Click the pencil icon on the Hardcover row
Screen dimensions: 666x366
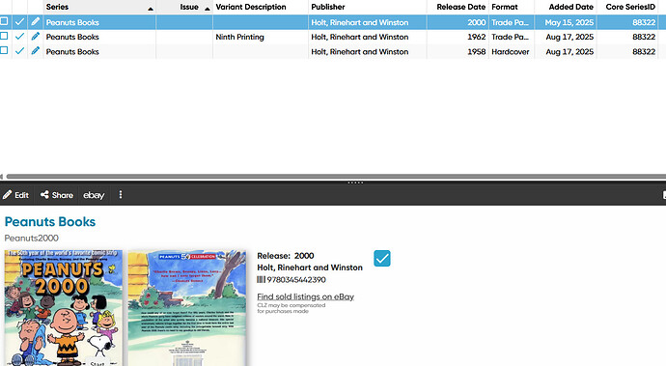coord(36,51)
